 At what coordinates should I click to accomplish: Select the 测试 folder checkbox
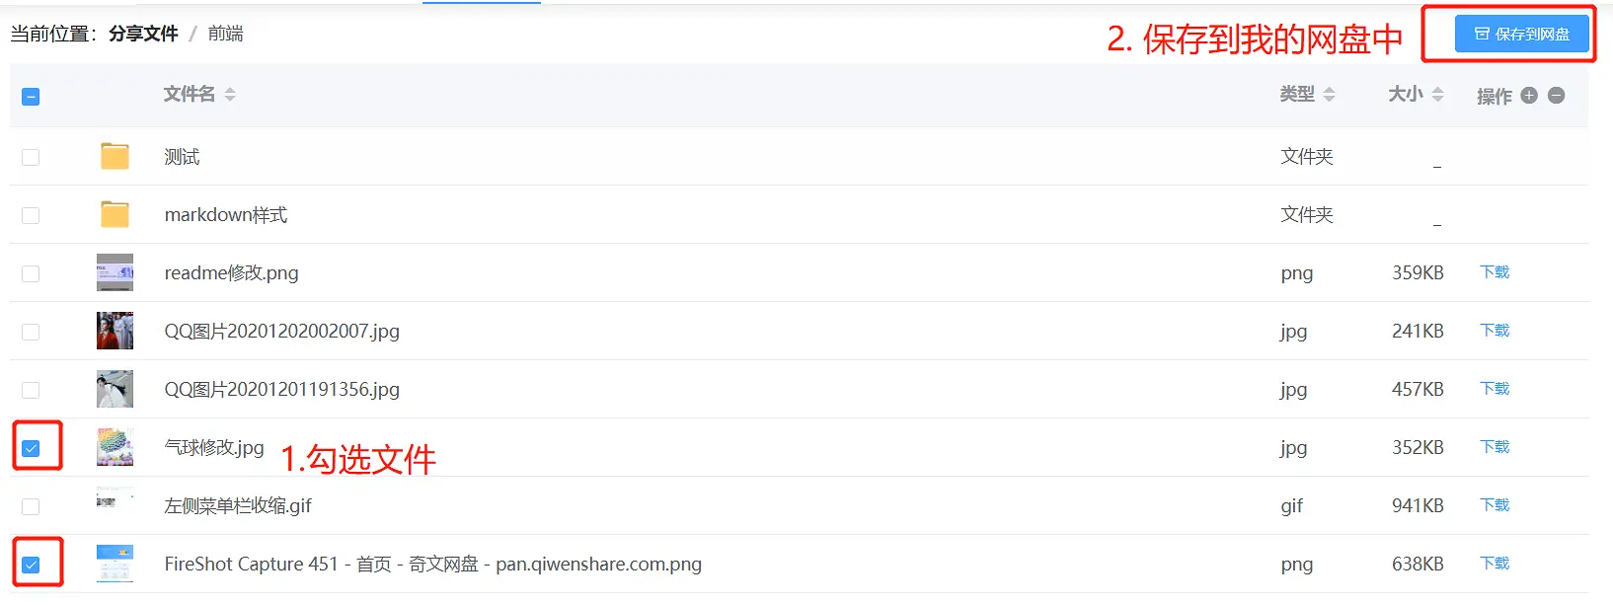point(31,157)
